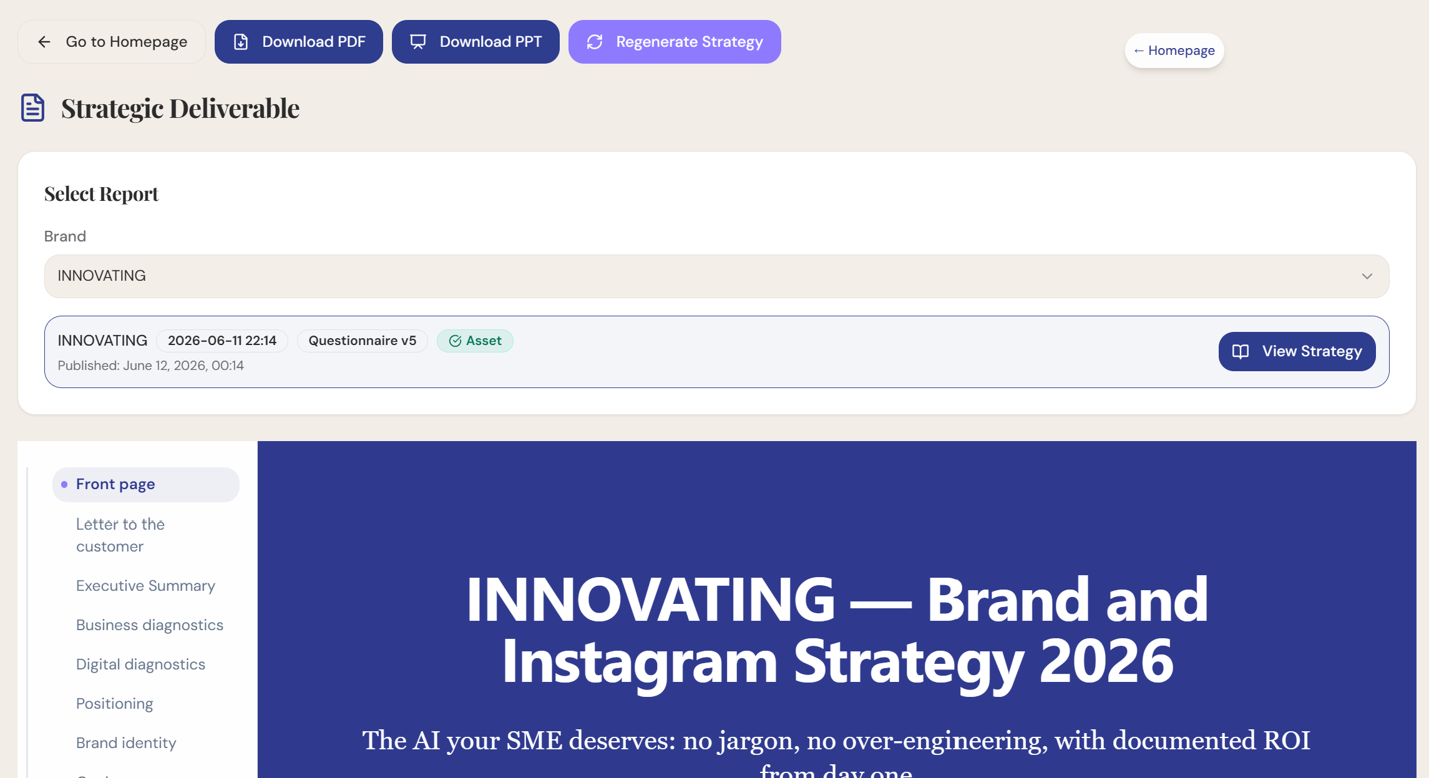The width and height of the screenshot is (1429, 778).
Task: Go to the Business diagnostics section
Action: (150, 625)
